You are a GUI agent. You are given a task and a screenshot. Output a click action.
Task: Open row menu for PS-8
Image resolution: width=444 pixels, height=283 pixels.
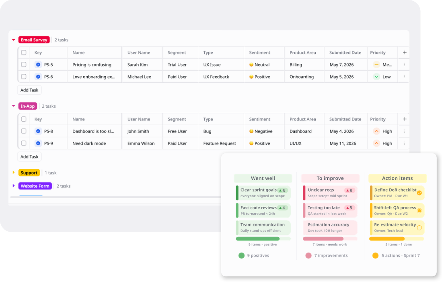405,131
